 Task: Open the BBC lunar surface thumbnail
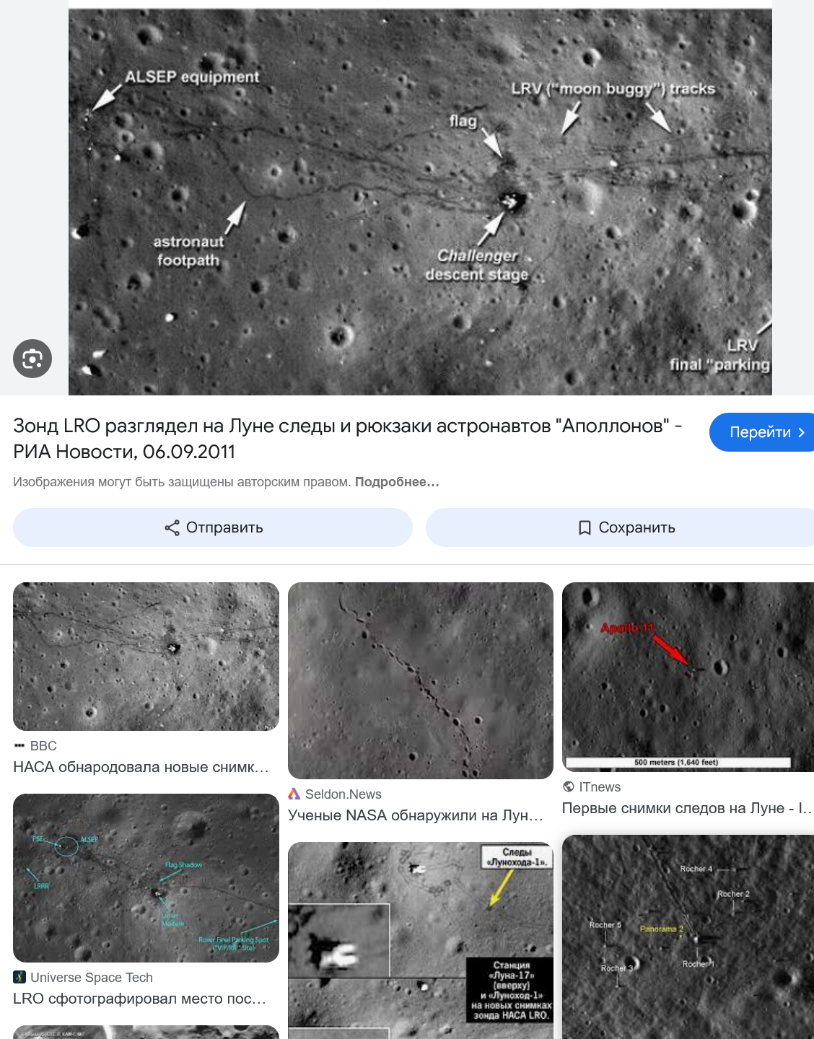(x=146, y=657)
